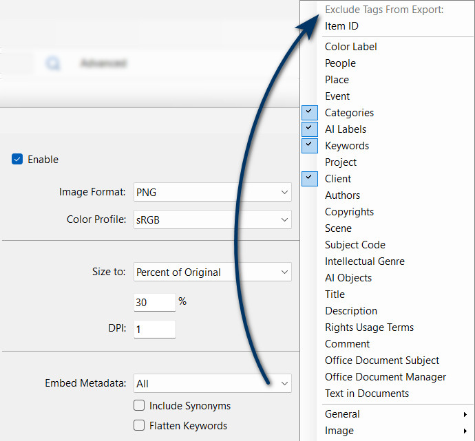The height and width of the screenshot is (441, 475).
Task: Click the blurred Advanced button
Action: (103, 63)
